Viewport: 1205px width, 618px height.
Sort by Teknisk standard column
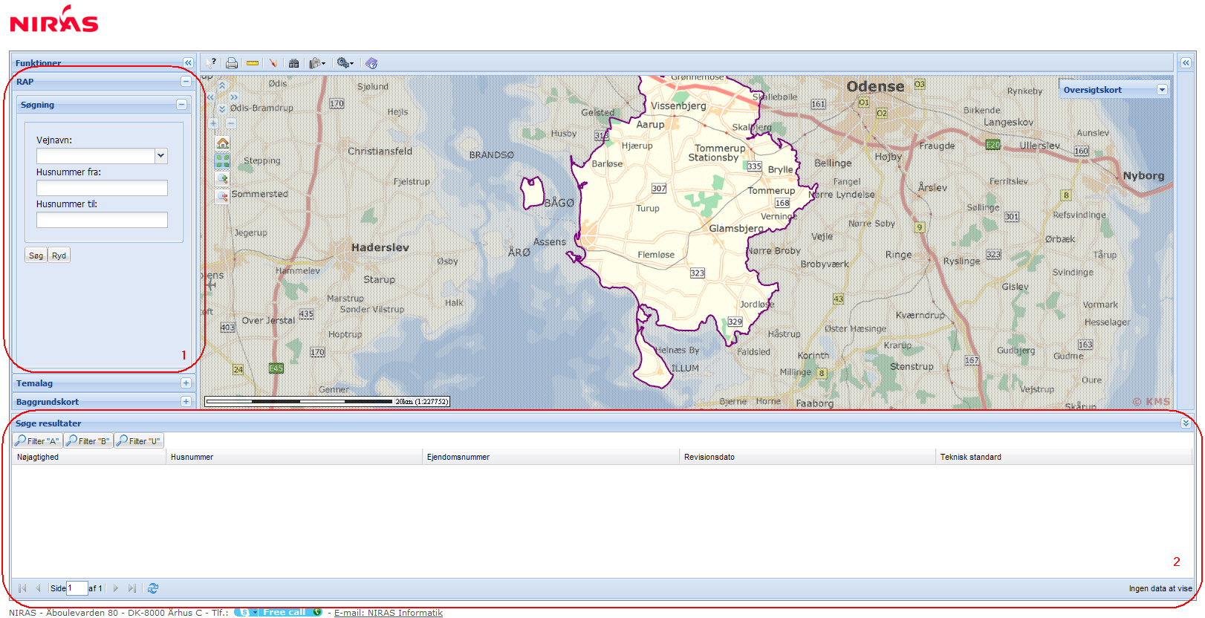coord(1064,458)
